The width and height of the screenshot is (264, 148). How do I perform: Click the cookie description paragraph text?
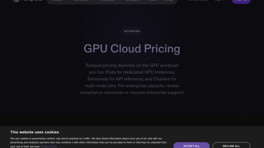(x=88, y=143)
